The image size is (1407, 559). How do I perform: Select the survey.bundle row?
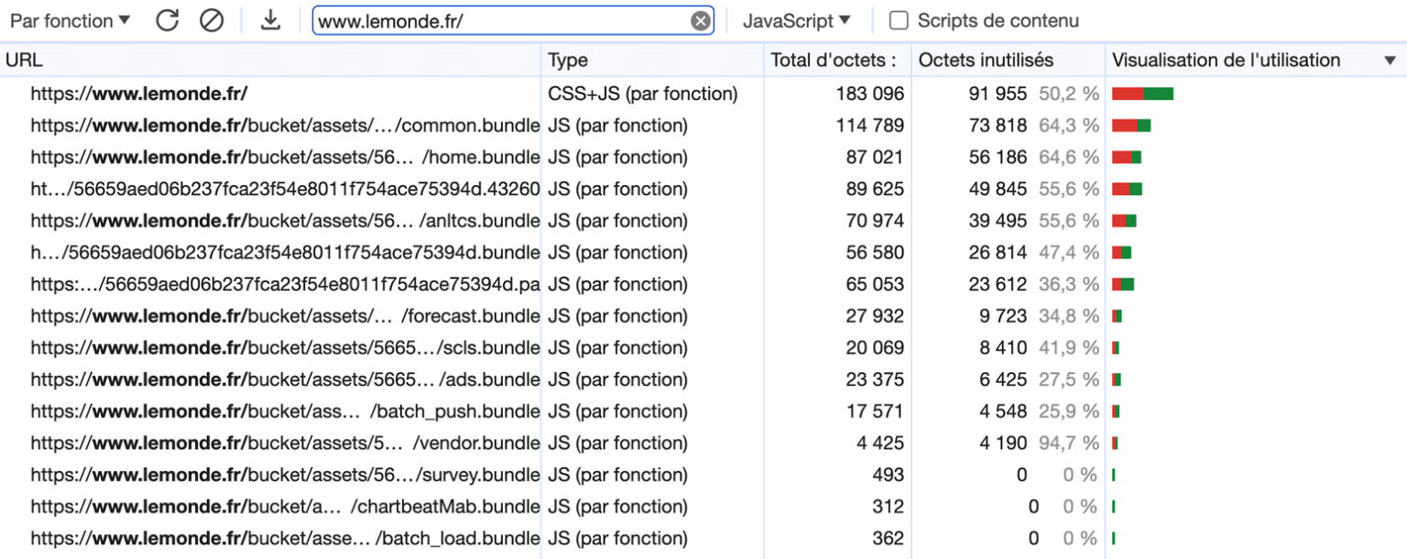[703, 475]
